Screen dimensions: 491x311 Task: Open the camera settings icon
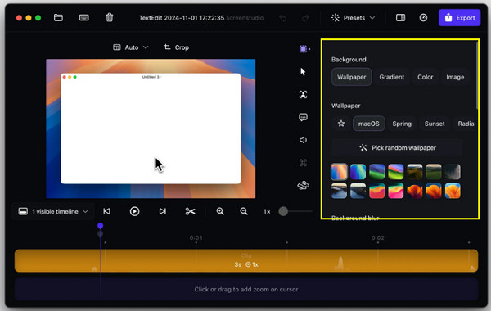(x=303, y=94)
